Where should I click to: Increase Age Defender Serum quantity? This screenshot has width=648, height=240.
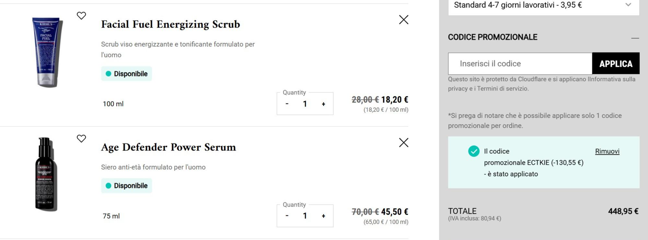[323, 216]
